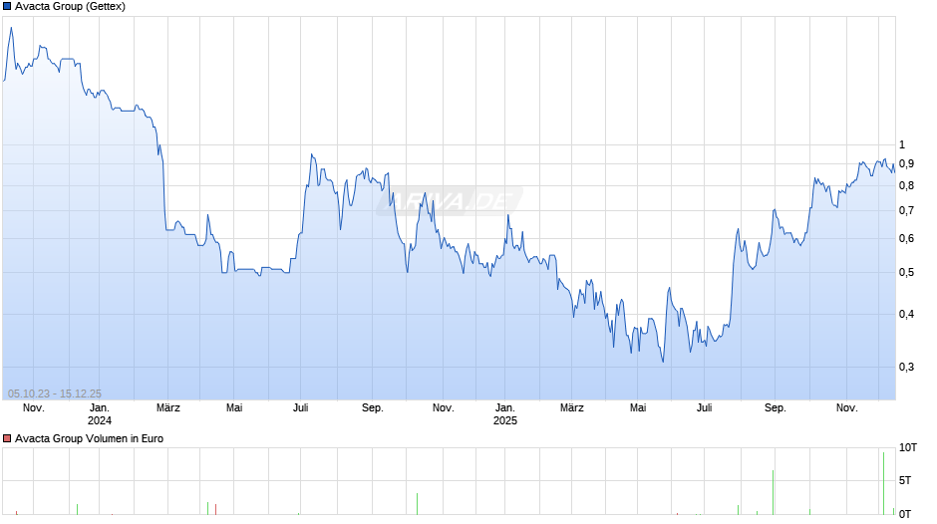Click the price axis value '0,7'
The width and height of the screenshot is (937, 524).
(x=906, y=210)
